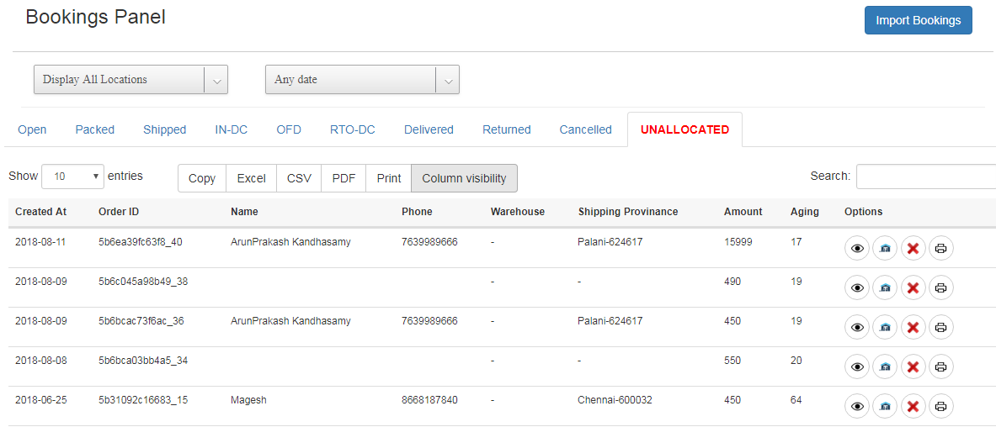Image resolution: width=996 pixels, height=427 pixels.
Task: View order 5b6ea39fc63f8_40 with eye icon
Action: pos(857,248)
